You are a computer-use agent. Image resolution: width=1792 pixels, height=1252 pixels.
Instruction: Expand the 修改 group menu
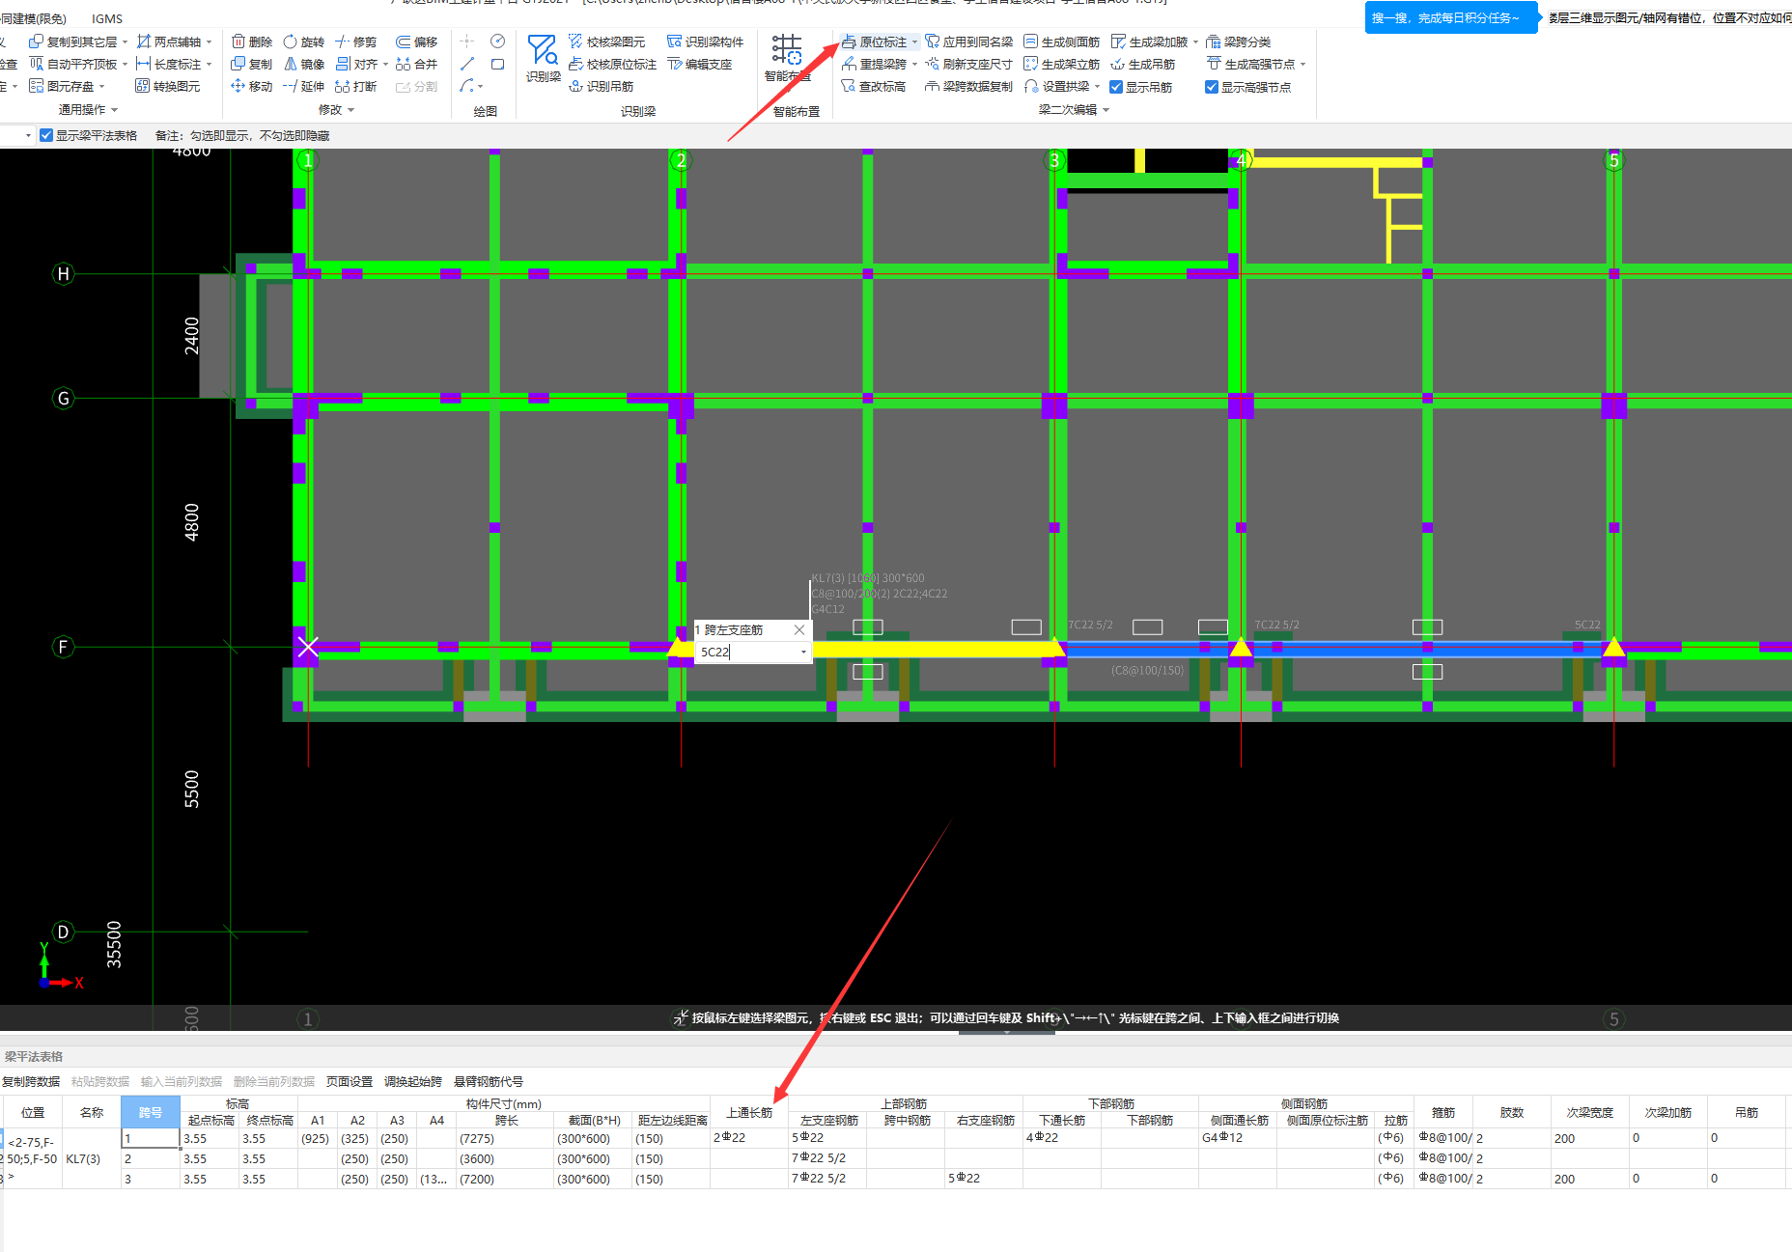tap(336, 109)
